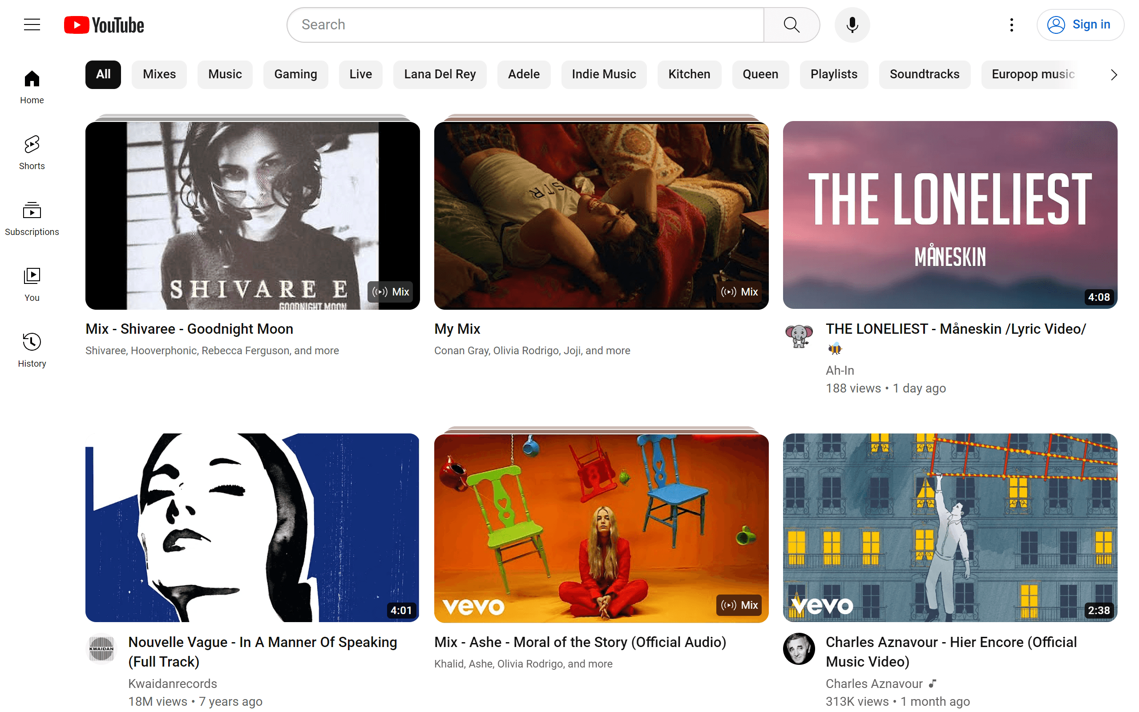Expand the Mix overlay on My Mix thumbnail

point(739,291)
